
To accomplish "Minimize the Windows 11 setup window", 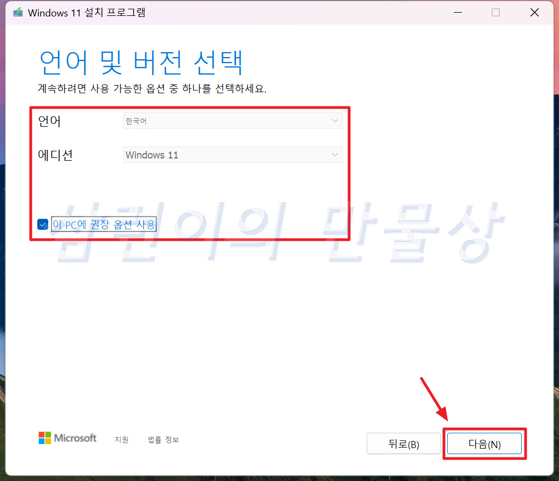I will click(x=458, y=13).
